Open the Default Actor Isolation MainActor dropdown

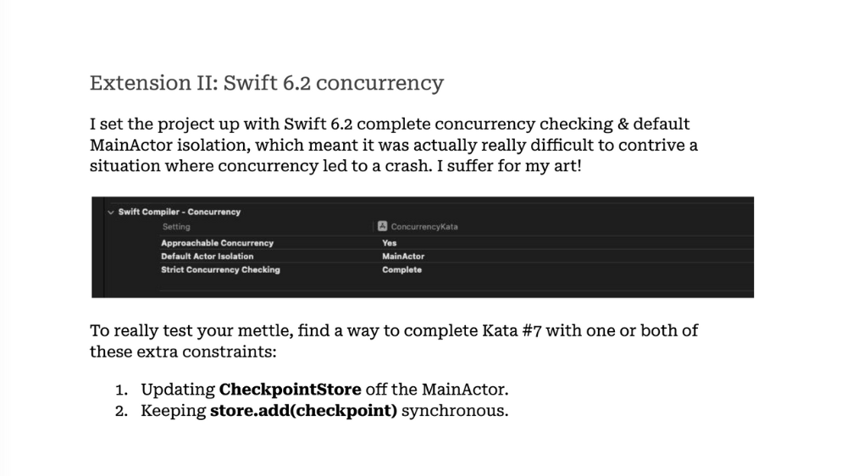pyautogui.click(x=403, y=257)
